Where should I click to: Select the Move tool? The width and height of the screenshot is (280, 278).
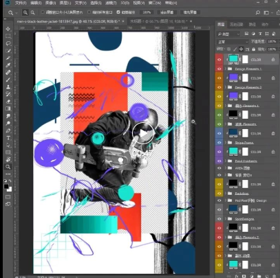8,29
